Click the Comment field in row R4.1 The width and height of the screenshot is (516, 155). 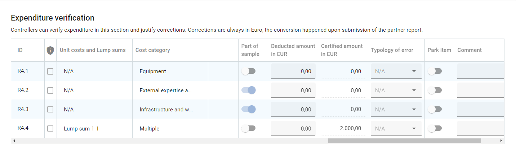480,71
